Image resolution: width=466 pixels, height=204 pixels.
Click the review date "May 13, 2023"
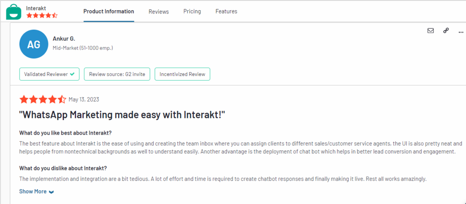[84, 100]
